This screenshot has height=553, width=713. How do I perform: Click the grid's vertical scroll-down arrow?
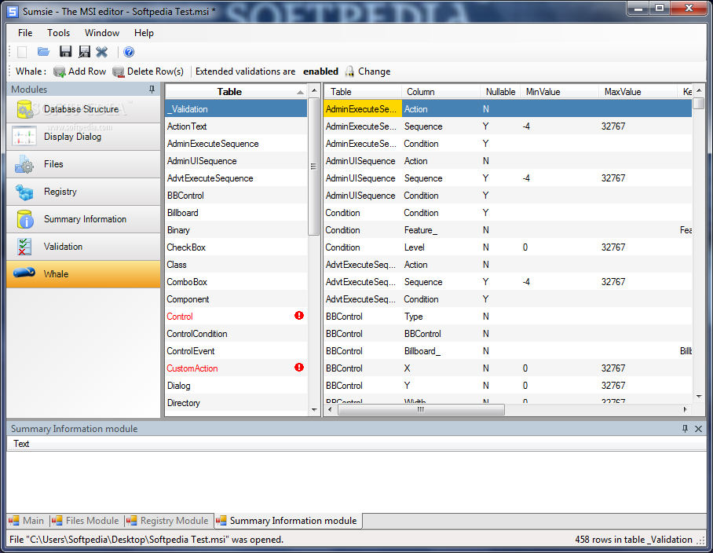pos(699,397)
